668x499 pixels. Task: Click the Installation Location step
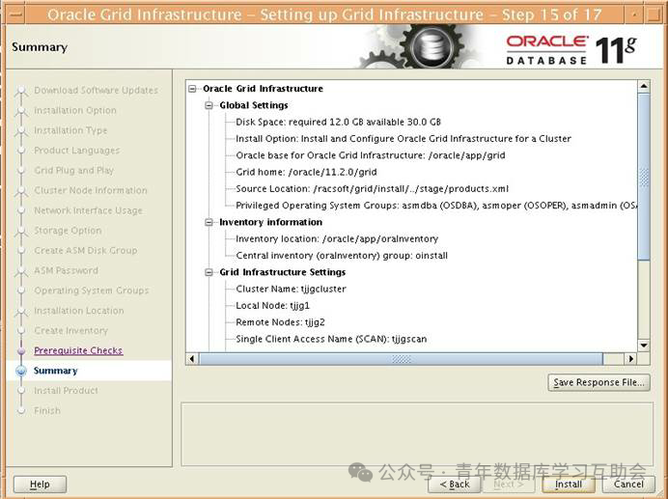coord(79,310)
